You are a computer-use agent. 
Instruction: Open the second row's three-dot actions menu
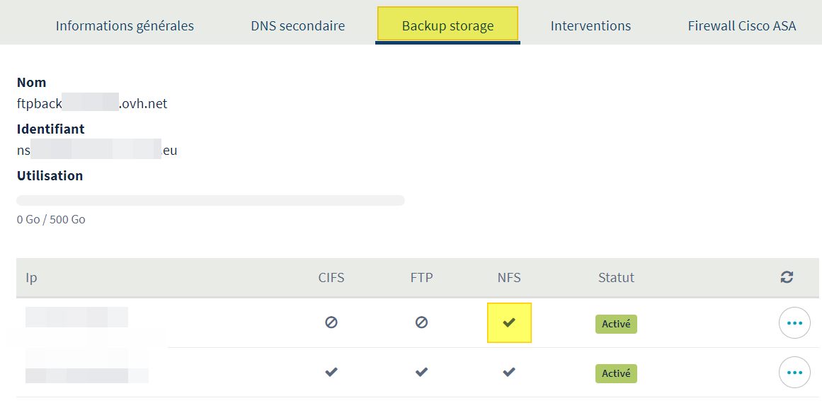click(794, 373)
